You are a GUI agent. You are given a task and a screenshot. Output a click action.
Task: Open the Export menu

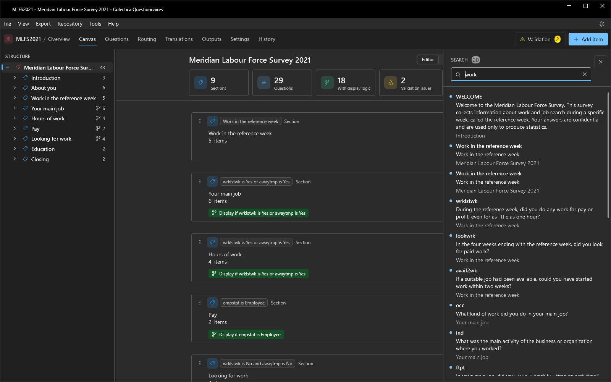pyautogui.click(x=43, y=24)
